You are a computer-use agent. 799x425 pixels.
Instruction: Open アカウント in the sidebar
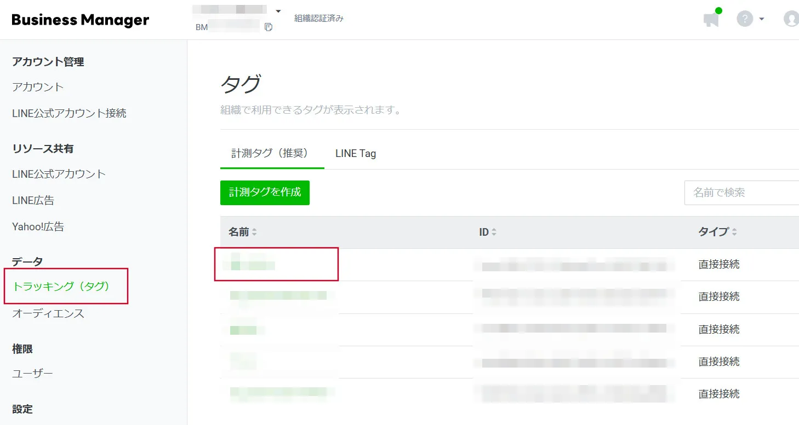(x=38, y=87)
